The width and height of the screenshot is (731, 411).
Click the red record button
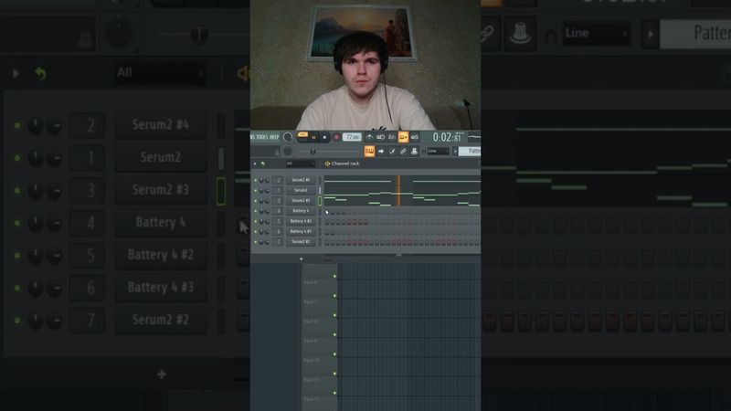point(336,137)
